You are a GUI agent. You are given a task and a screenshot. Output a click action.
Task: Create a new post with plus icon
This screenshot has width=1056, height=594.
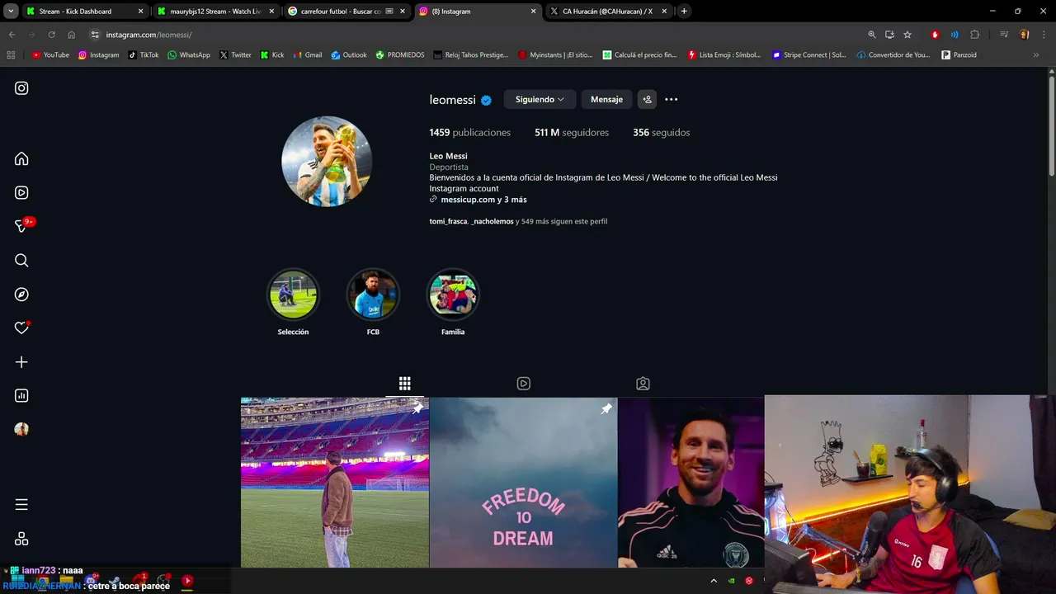pyautogui.click(x=21, y=362)
